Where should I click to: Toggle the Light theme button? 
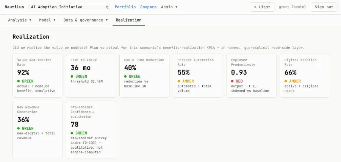click(262, 7)
